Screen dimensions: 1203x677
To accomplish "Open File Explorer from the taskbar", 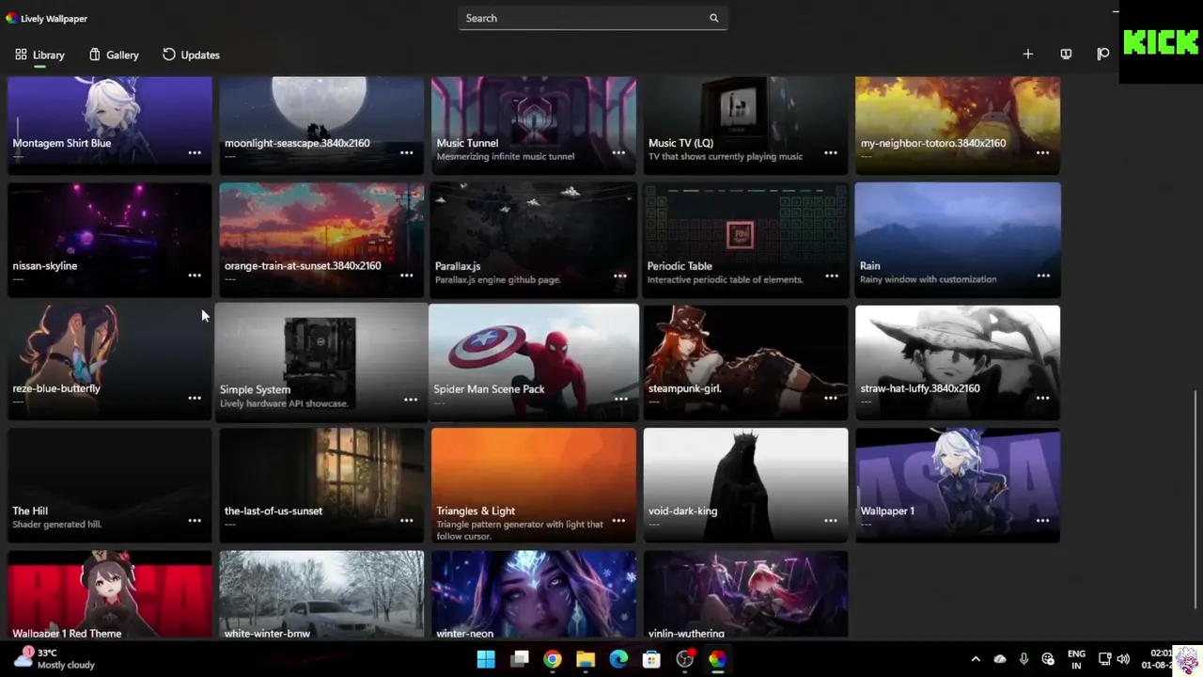I will tap(586, 659).
